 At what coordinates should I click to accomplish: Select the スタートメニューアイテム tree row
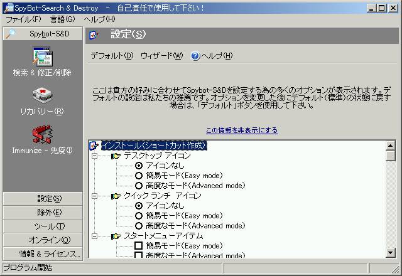(163, 236)
